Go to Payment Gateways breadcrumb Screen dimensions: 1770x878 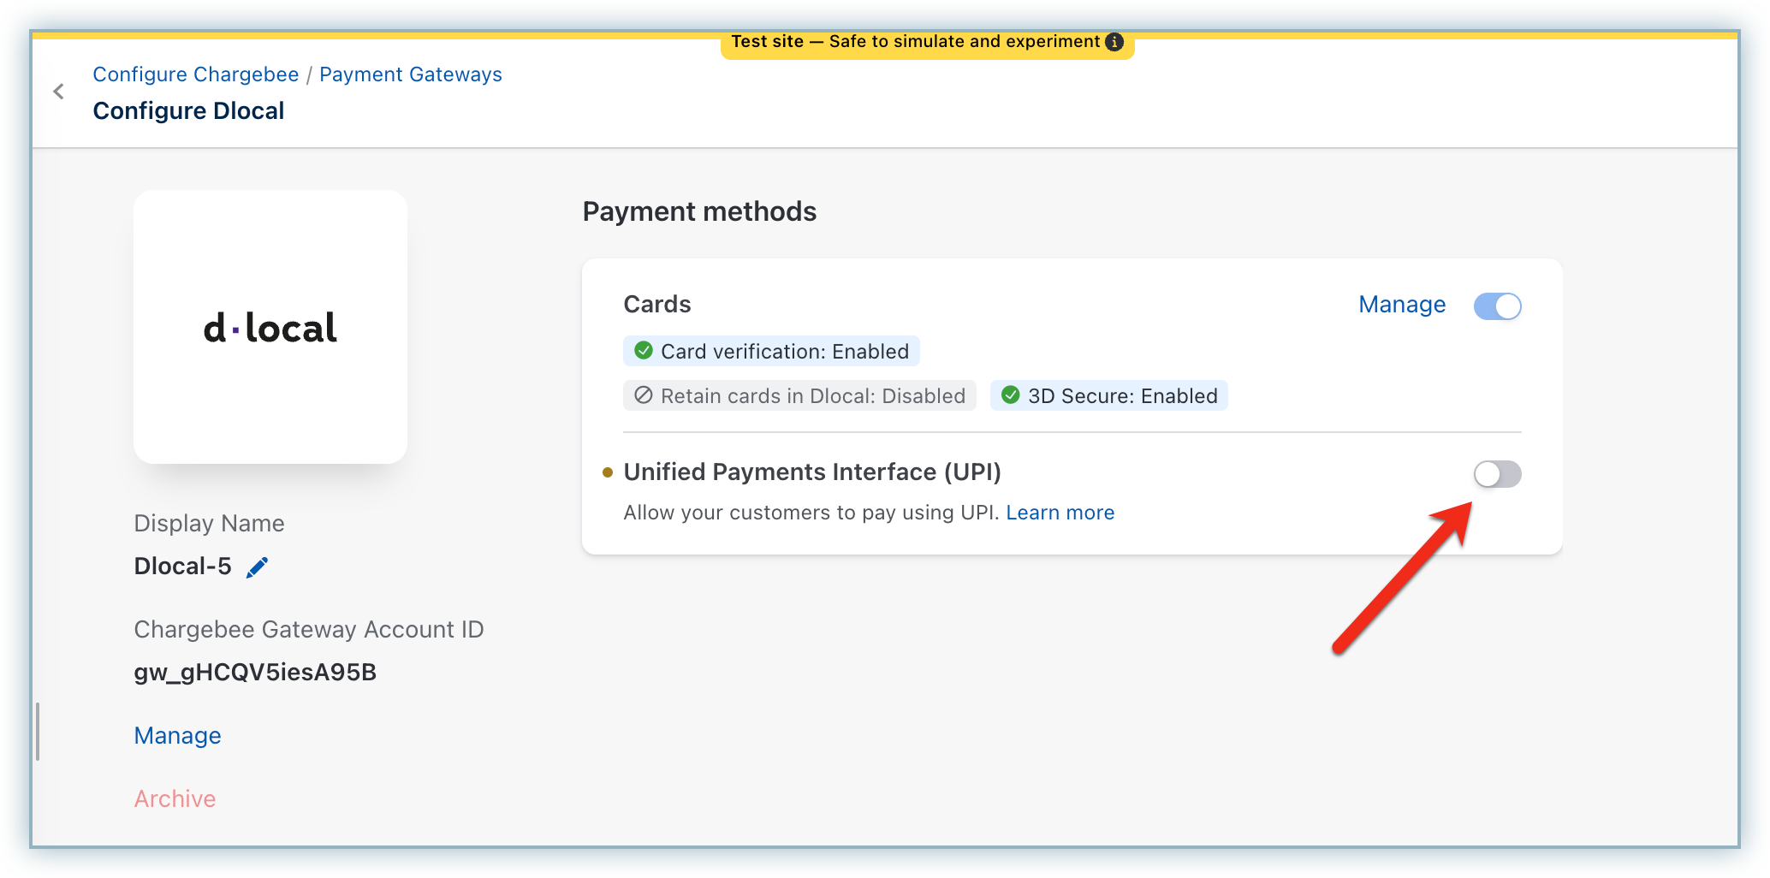pyautogui.click(x=411, y=74)
